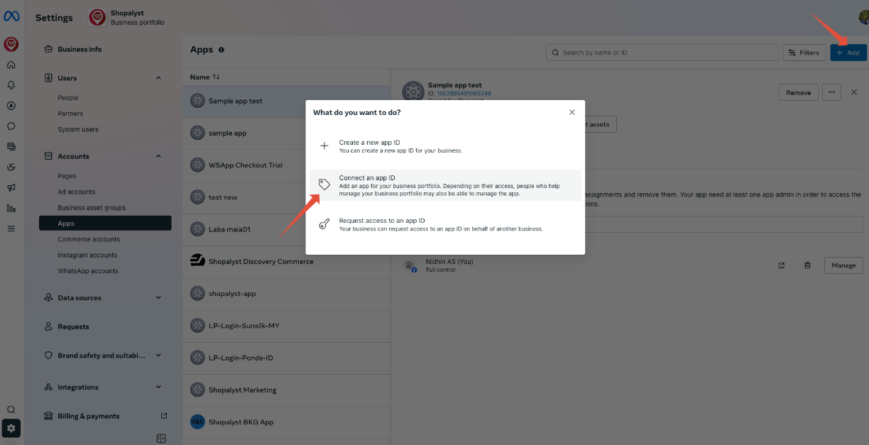
Task: Select Shopalyst Discovery Commerce app
Action: click(287, 262)
